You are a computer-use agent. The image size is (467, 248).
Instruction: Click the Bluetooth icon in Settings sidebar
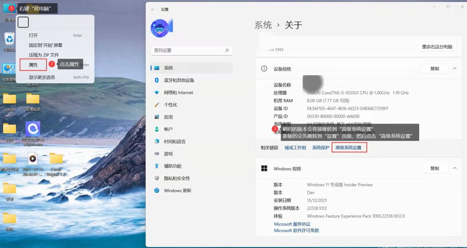coord(157,80)
